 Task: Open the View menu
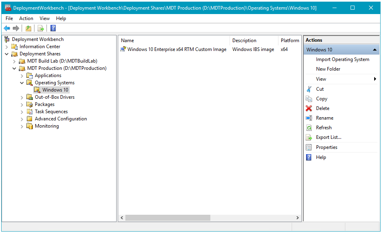point(44,18)
